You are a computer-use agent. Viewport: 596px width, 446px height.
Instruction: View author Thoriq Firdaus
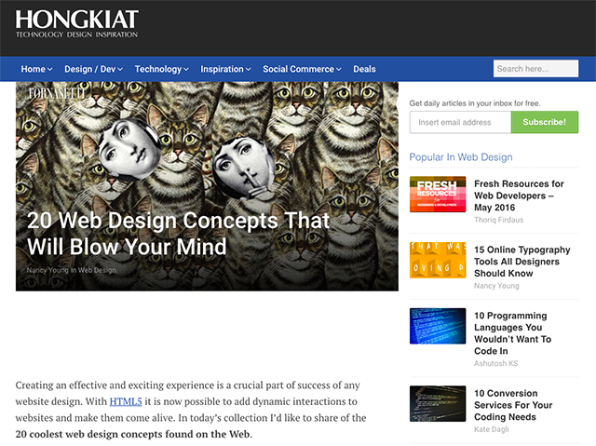(x=499, y=220)
